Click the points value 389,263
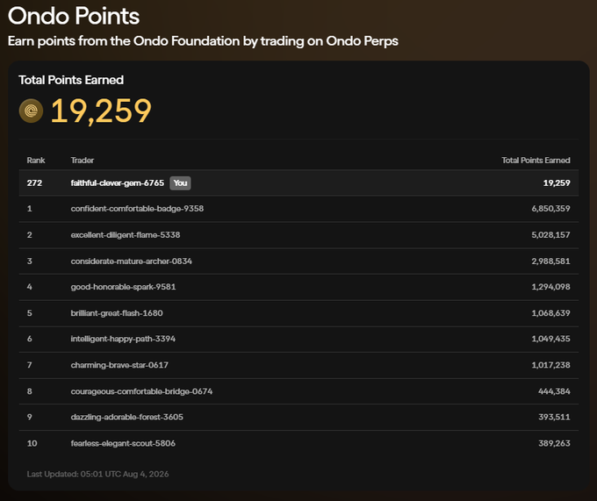This screenshot has width=597, height=501. 554,443
